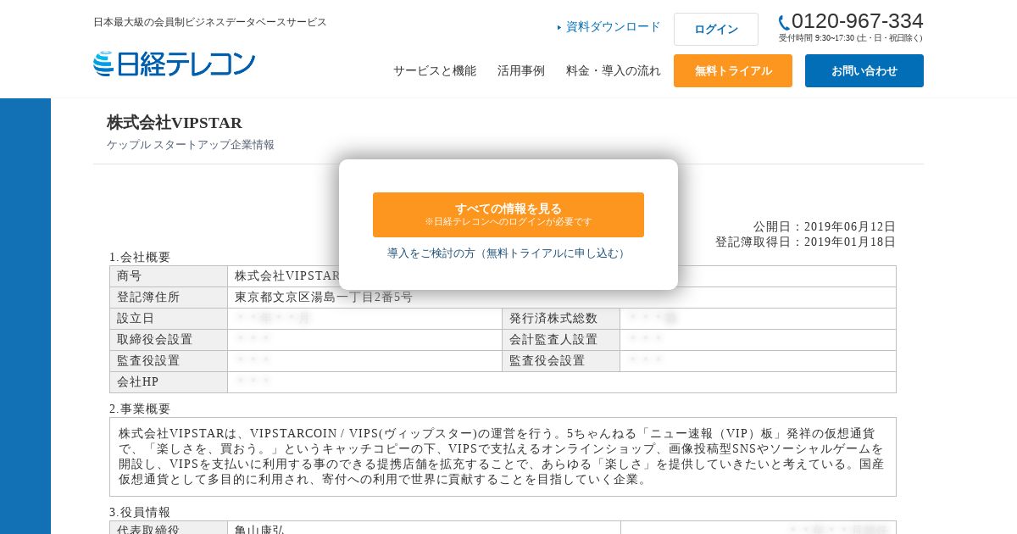Screen dimensions: 1017x534
Task: Click the 監査役会設置 label cell
Action: 561,361
